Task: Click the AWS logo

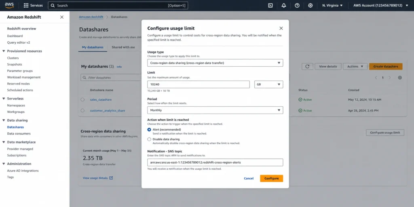Action: [x=9, y=5]
